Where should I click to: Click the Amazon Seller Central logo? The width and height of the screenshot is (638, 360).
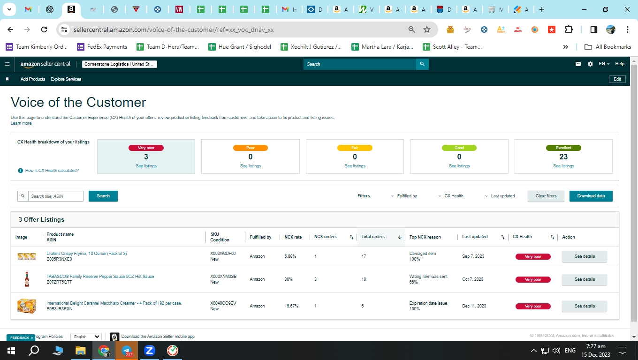46,64
